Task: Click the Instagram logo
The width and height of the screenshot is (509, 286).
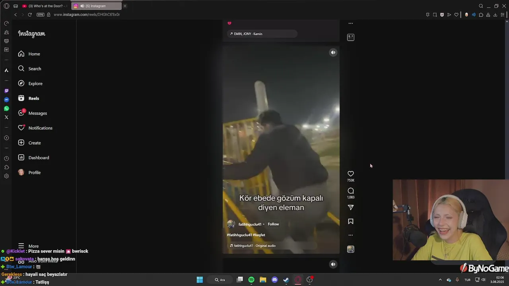Action: click(31, 34)
